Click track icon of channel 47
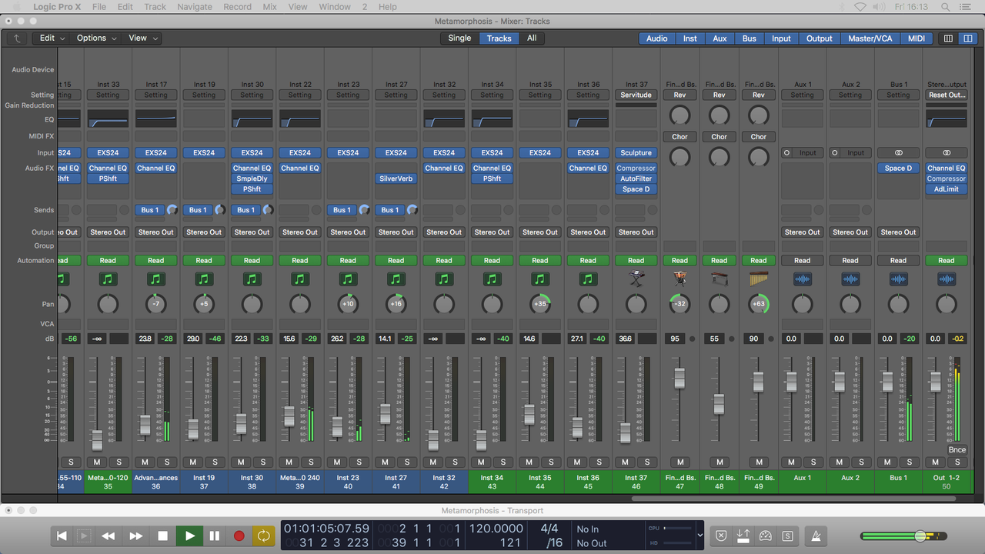The image size is (985, 554). click(679, 279)
